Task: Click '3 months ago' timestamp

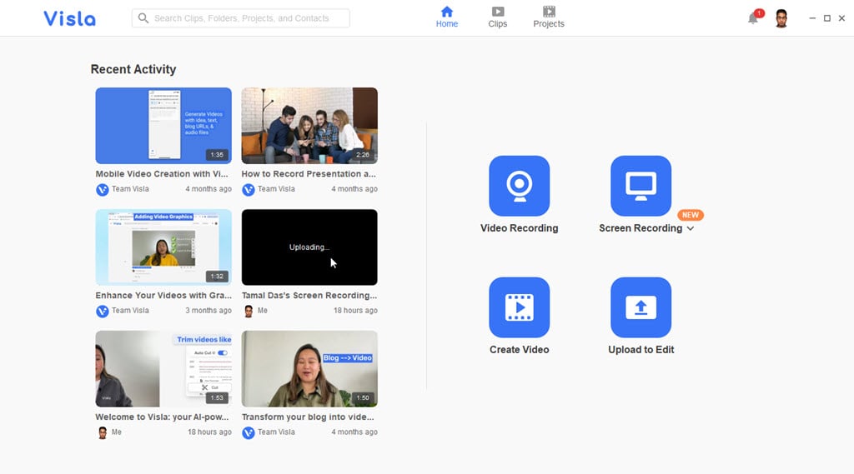Action: click(208, 311)
